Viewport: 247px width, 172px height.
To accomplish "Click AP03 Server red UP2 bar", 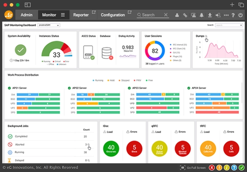I will point(151,108).
